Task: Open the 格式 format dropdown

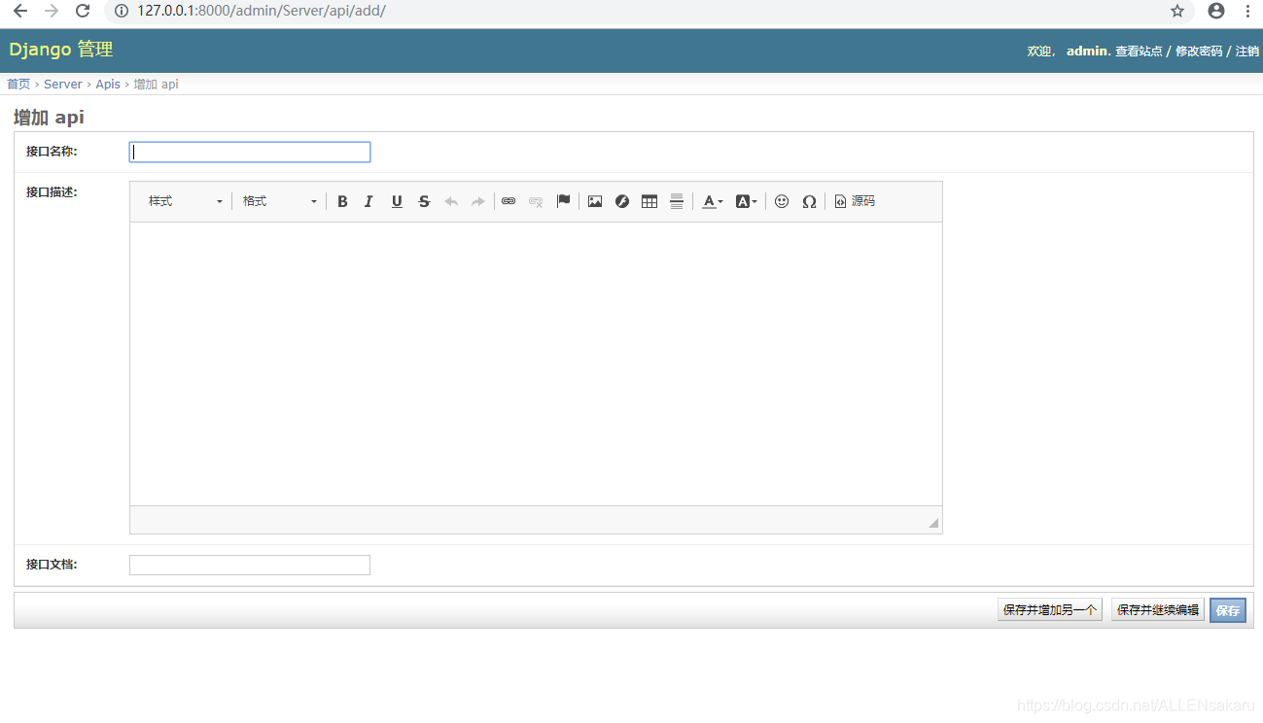Action: 280,201
